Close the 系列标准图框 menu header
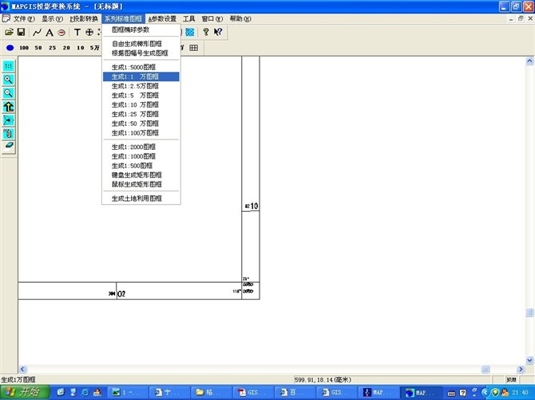This screenshot has height=400, width=535. [123, 18]
